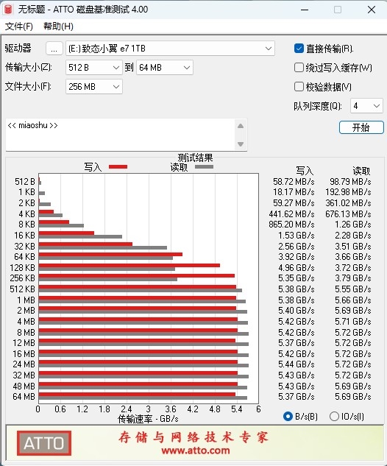Minimize the ATTO benchmark window

point(305,10)
